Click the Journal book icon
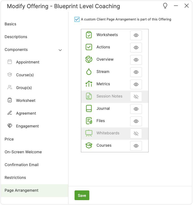This screenshot has height=205, width=193. pyautogui.click(x=89, y=109)
